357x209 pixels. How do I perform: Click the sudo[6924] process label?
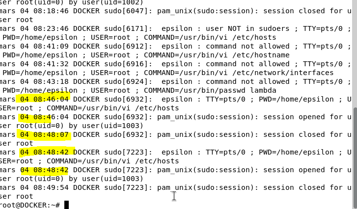click(126, 81)
